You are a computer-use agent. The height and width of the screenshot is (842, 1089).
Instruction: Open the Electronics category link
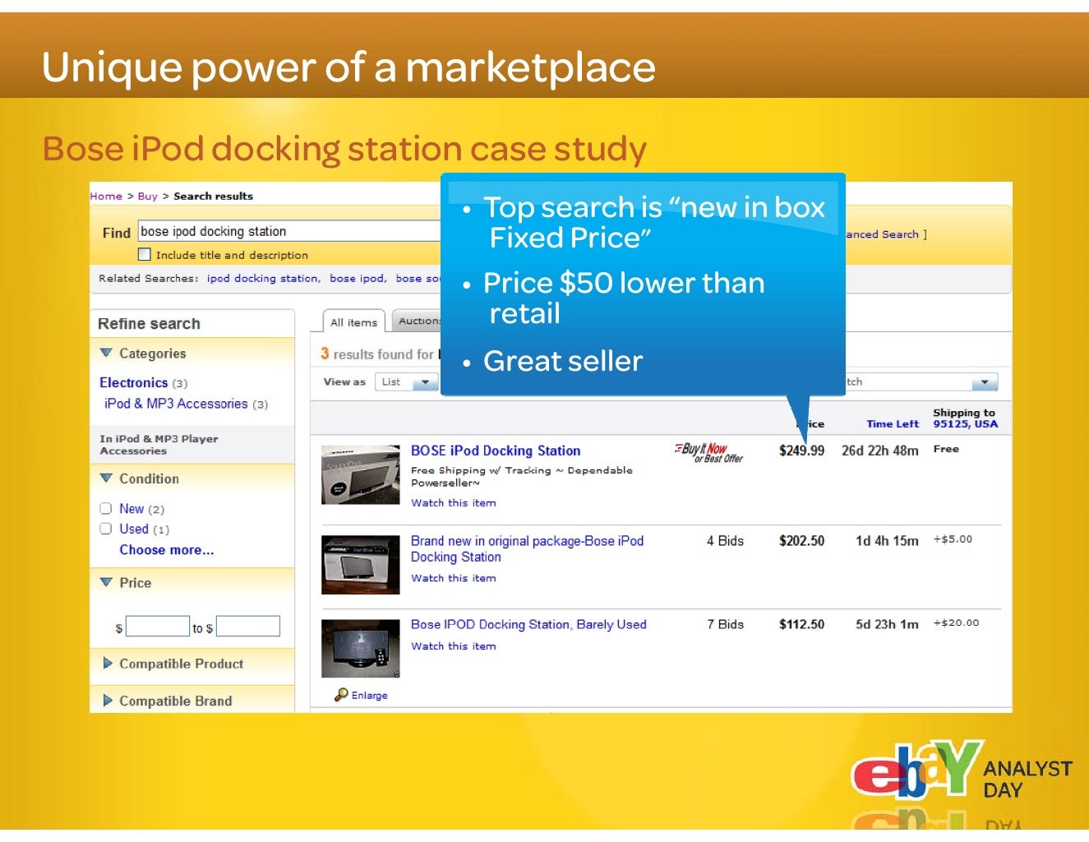(x=133, y=382)
